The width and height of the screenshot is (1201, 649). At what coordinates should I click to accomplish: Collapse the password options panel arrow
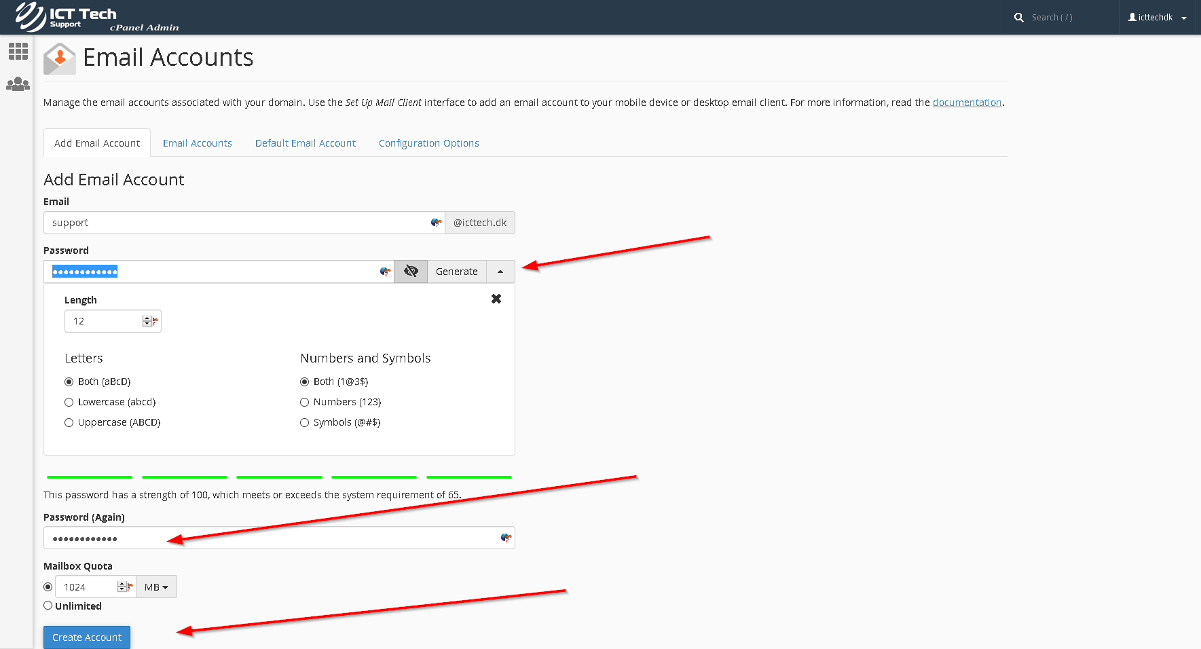[500, 271]
